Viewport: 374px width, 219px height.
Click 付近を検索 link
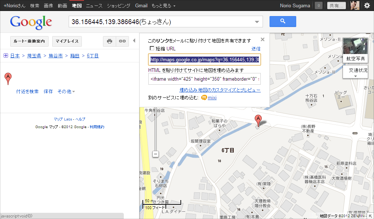27,92
